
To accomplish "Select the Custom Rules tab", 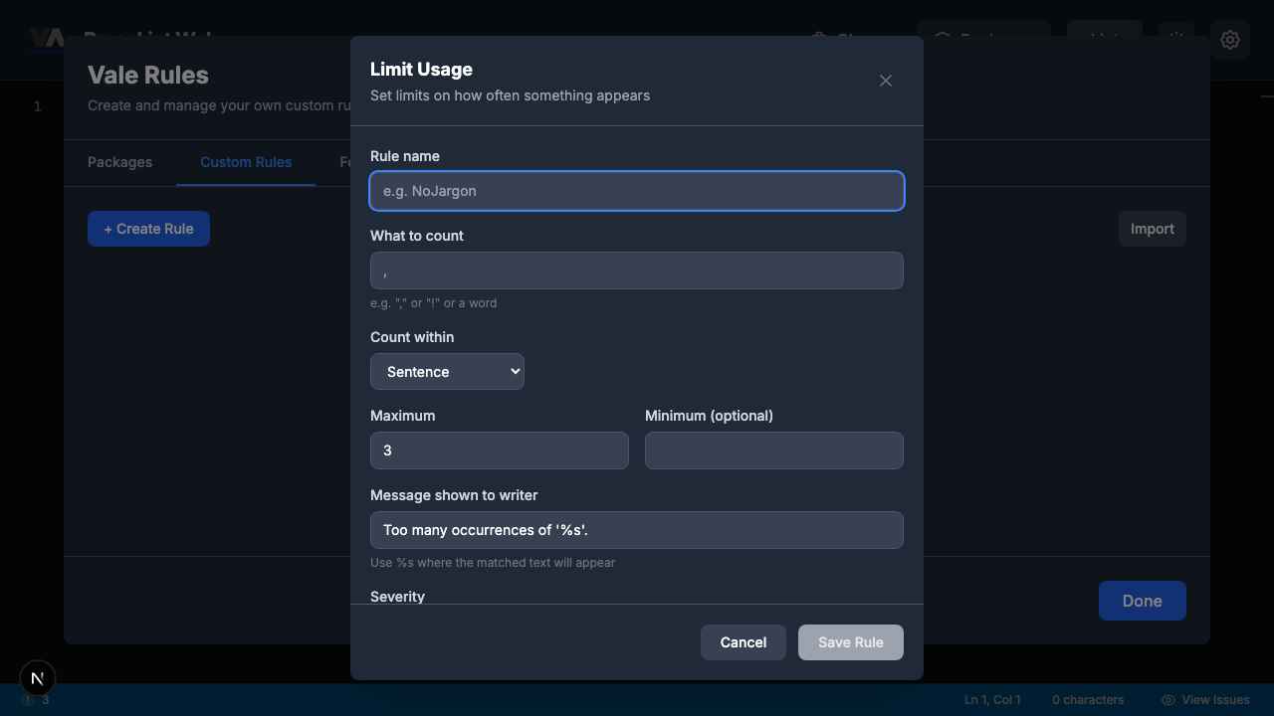I will (x=246, y=162).
